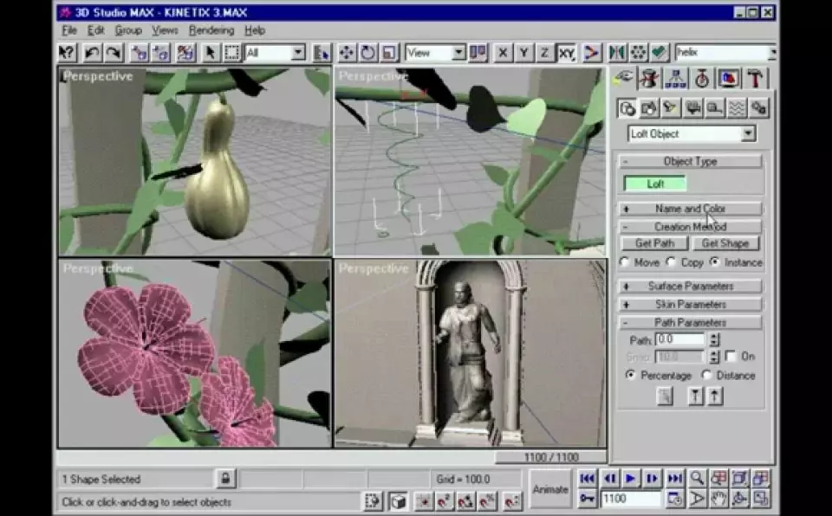
Task: Click the rectangular Selection Region icon
Action: [232, 53]
